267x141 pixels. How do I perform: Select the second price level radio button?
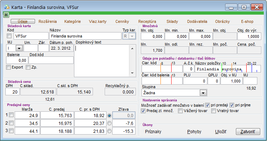109,123
